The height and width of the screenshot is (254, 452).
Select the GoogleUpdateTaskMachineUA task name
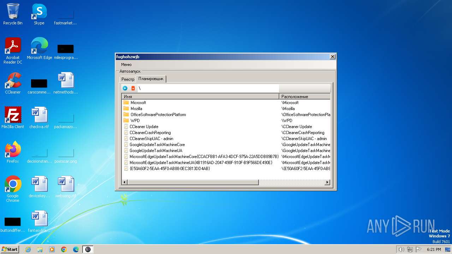coord(156,151)
